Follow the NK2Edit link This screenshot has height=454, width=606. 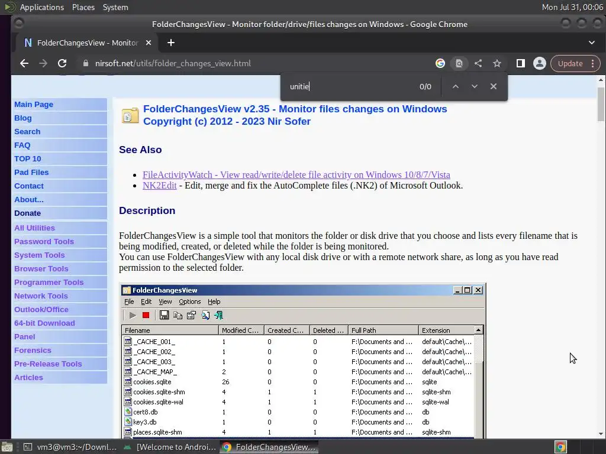160,185
